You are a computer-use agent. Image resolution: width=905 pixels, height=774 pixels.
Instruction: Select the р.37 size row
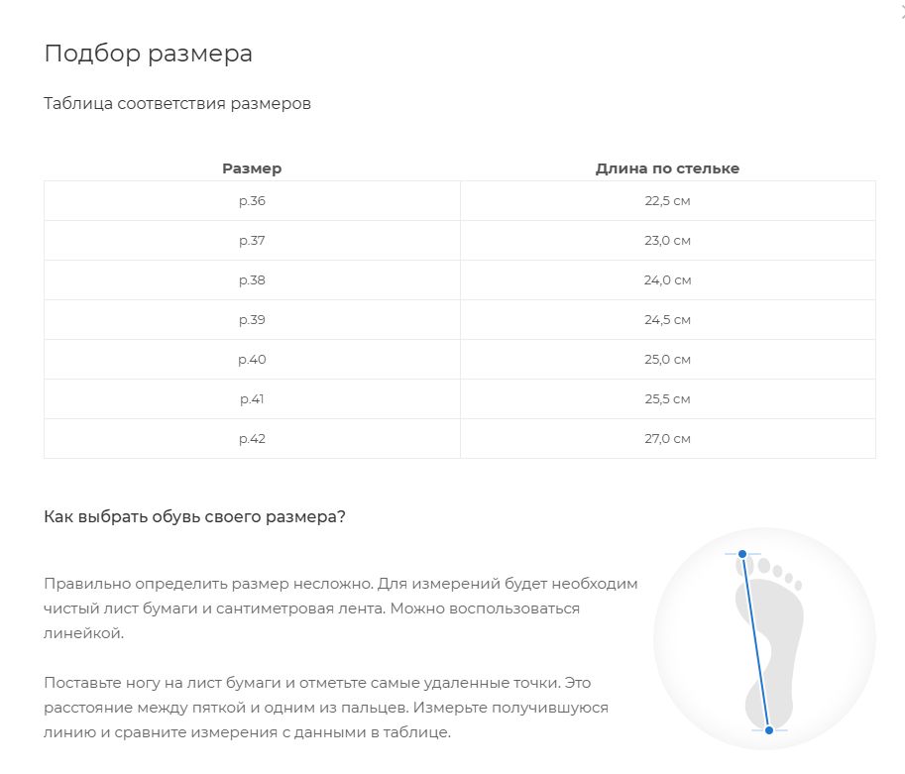pos(252,241)
